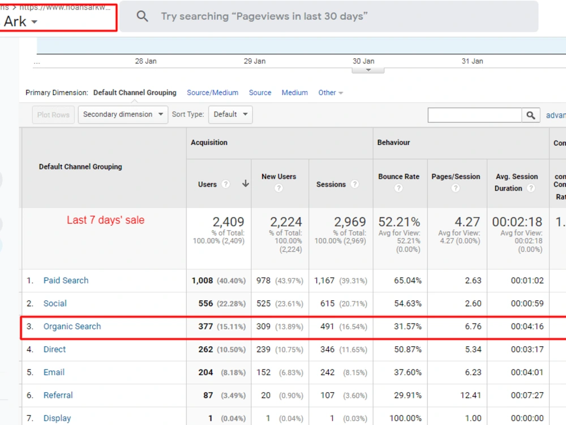
Task: Click the Behaviour group header
Action: click(393, 142)
